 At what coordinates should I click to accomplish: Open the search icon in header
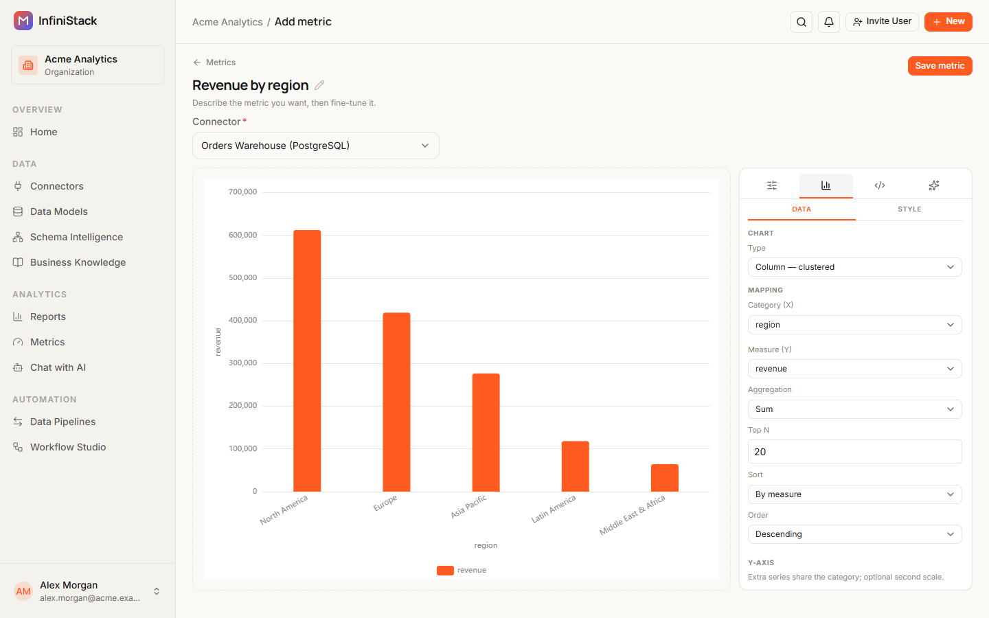coord(802,22)
